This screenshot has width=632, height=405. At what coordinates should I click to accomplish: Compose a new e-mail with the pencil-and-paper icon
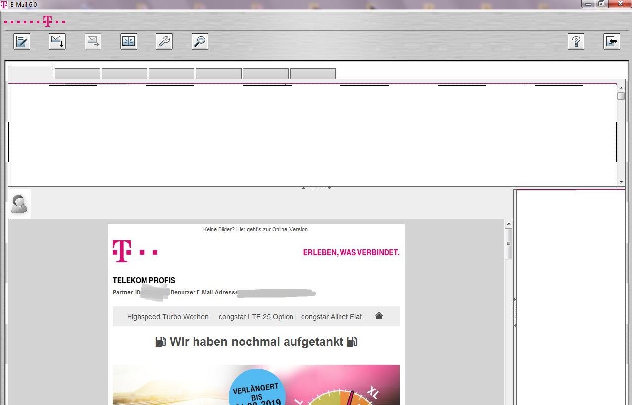click(22, 41)
